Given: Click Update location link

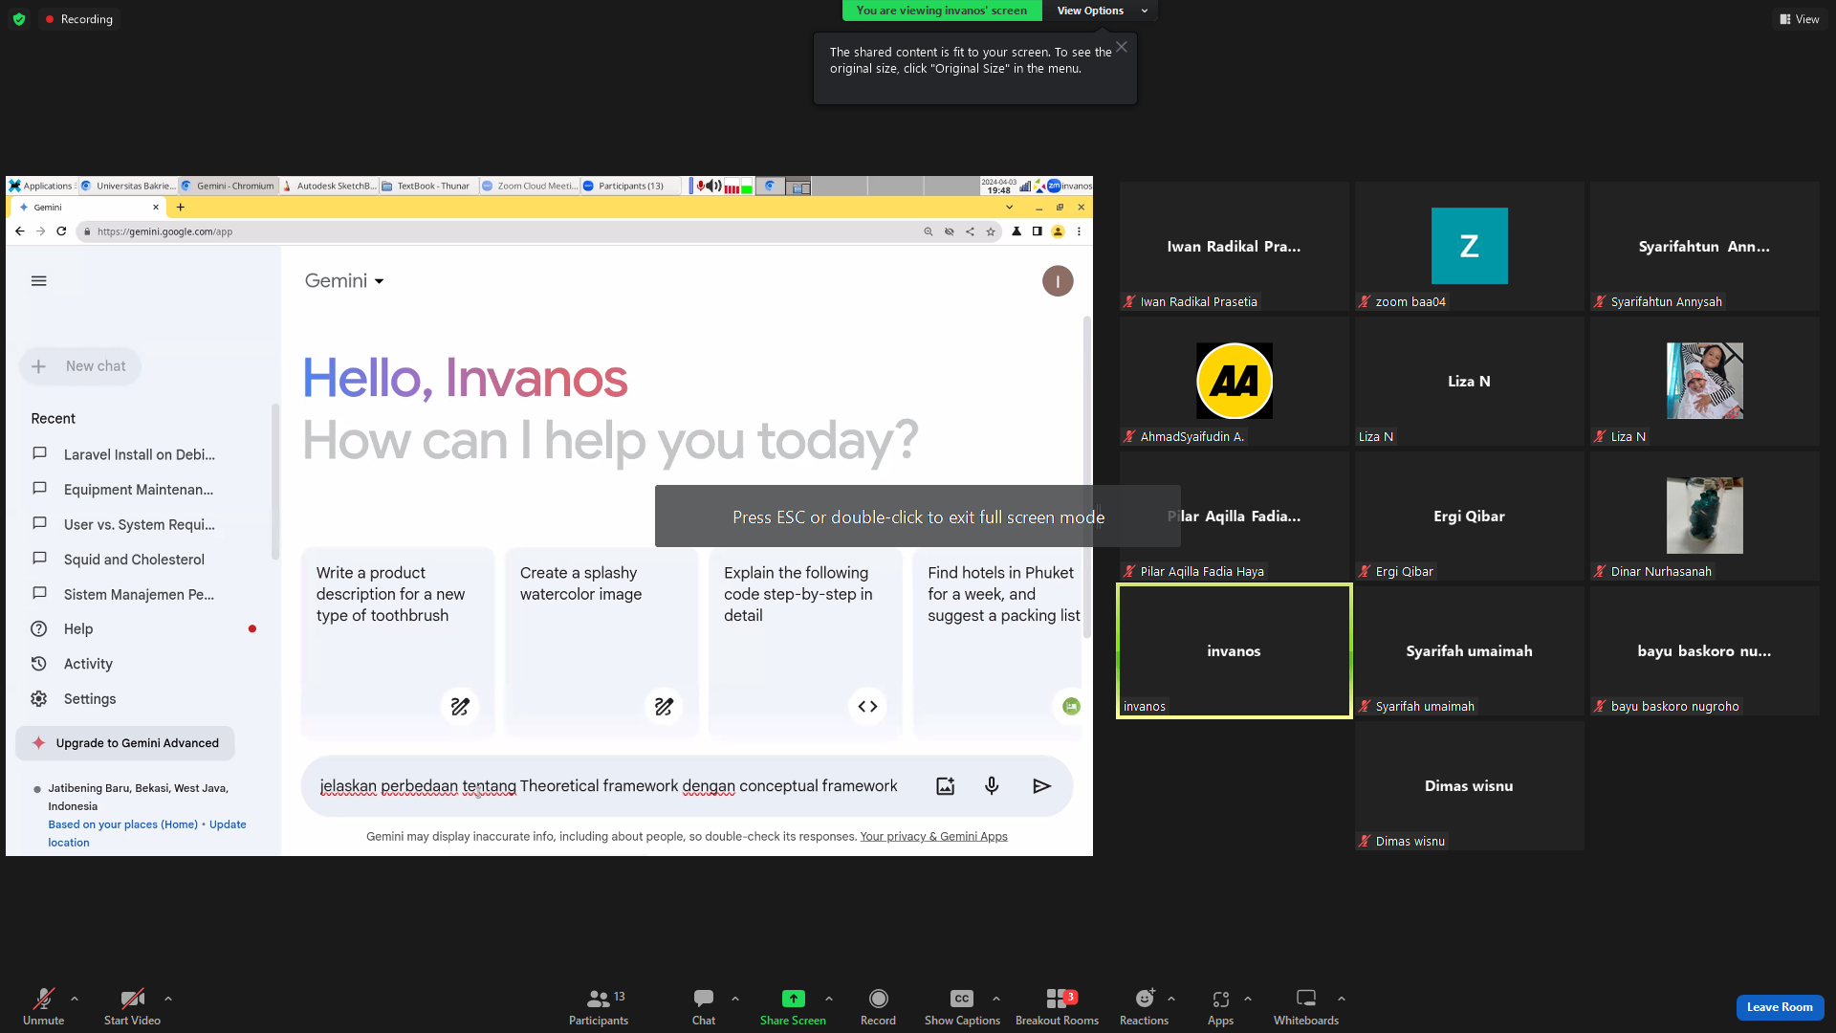Looking at the screenshot, I should click(x=147, y=833).
